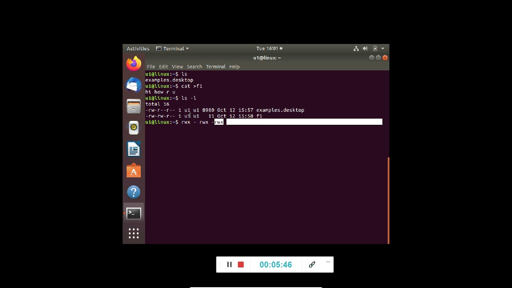This screenshot has width=512, height=288.
Task: Open Ubuntu Software store icon
Action: tap(134, 171)
